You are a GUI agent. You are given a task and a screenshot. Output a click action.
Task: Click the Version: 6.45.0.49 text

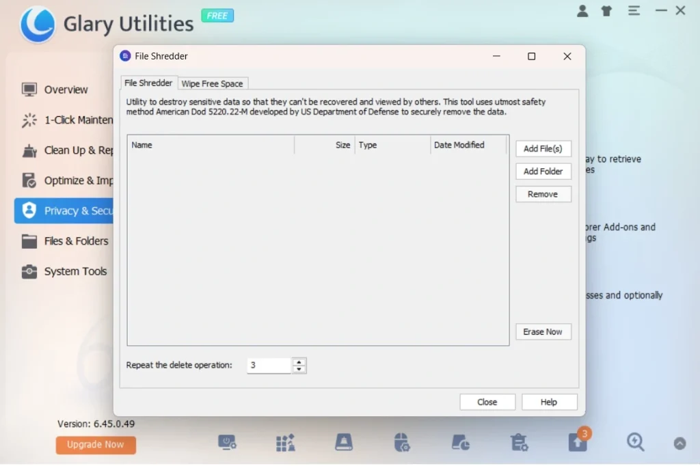click(x=96, y=424)
